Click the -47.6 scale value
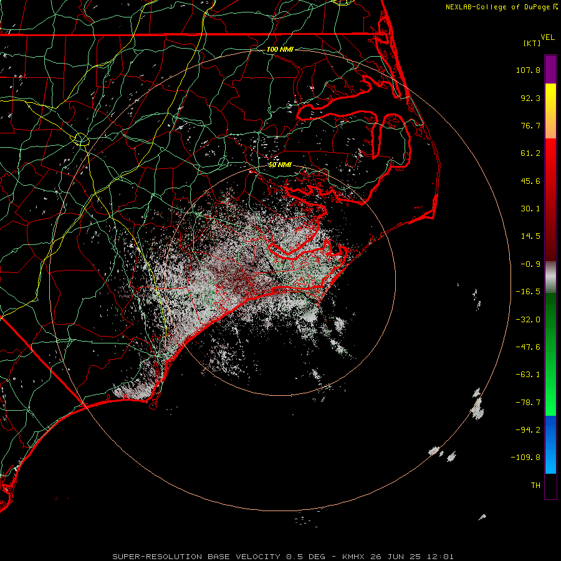The height and width of the screenshot is (561, 561). click(x=528, y=347)
